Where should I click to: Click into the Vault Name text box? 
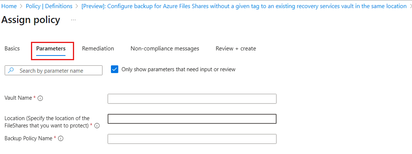(192, 99)
